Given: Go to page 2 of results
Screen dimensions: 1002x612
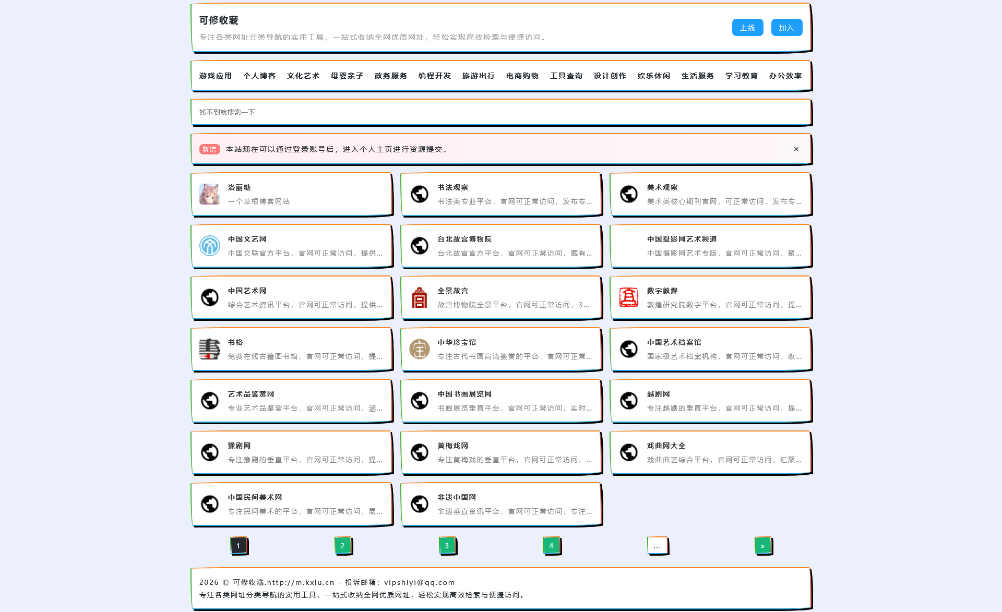Looking at the screenshot, I should click(342, 545).
